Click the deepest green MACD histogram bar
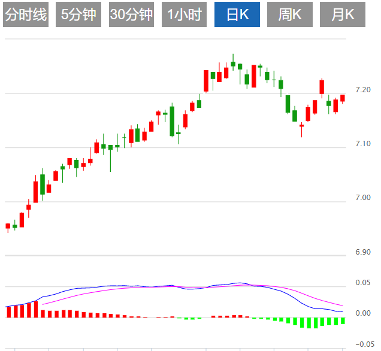 (x=315, y=323)
